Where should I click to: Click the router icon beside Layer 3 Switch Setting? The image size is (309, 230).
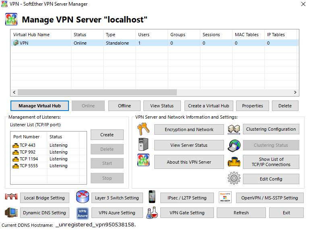click(x=83, y=197)
